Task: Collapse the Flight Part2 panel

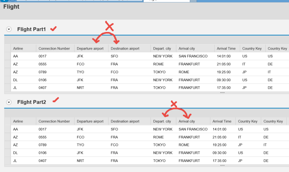Action: [9, 102]
